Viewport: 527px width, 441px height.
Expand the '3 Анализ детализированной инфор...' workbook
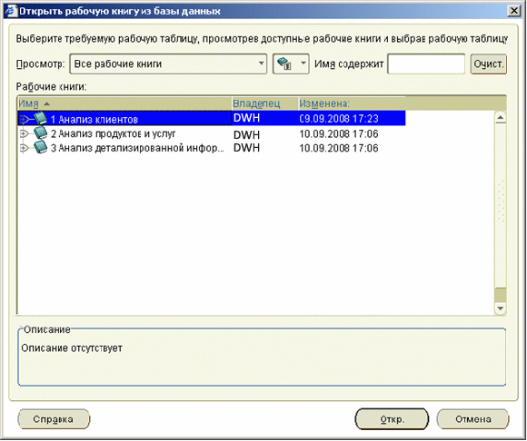tap(24, 148)
